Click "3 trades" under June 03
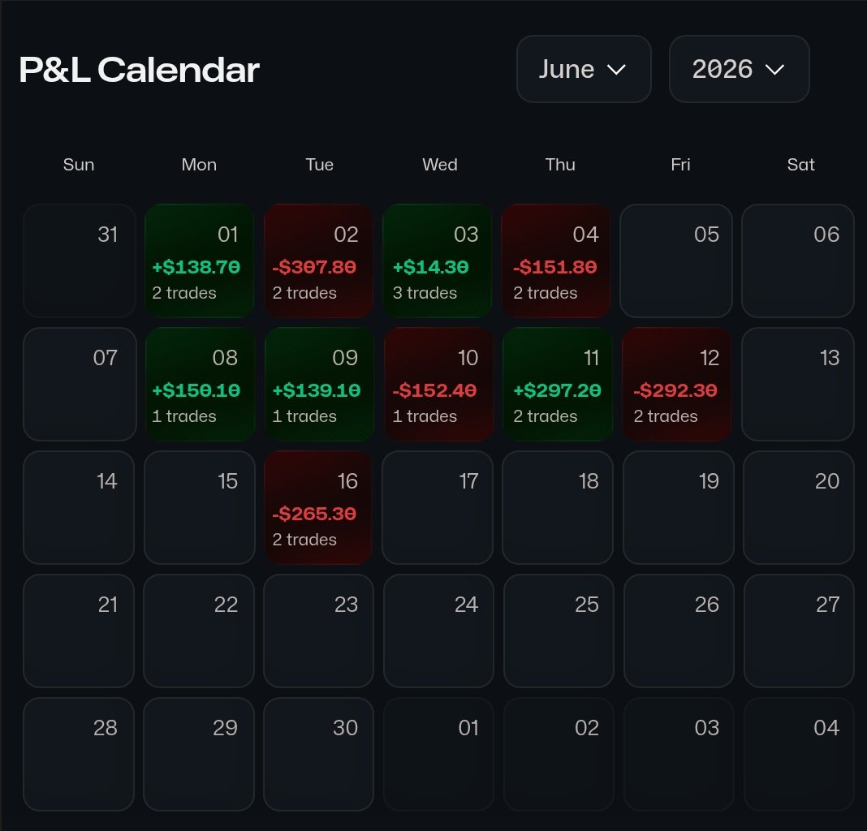 (x=425, y=293)
